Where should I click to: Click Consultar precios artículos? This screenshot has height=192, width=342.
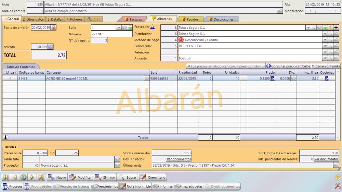click(x=288, y=66)
